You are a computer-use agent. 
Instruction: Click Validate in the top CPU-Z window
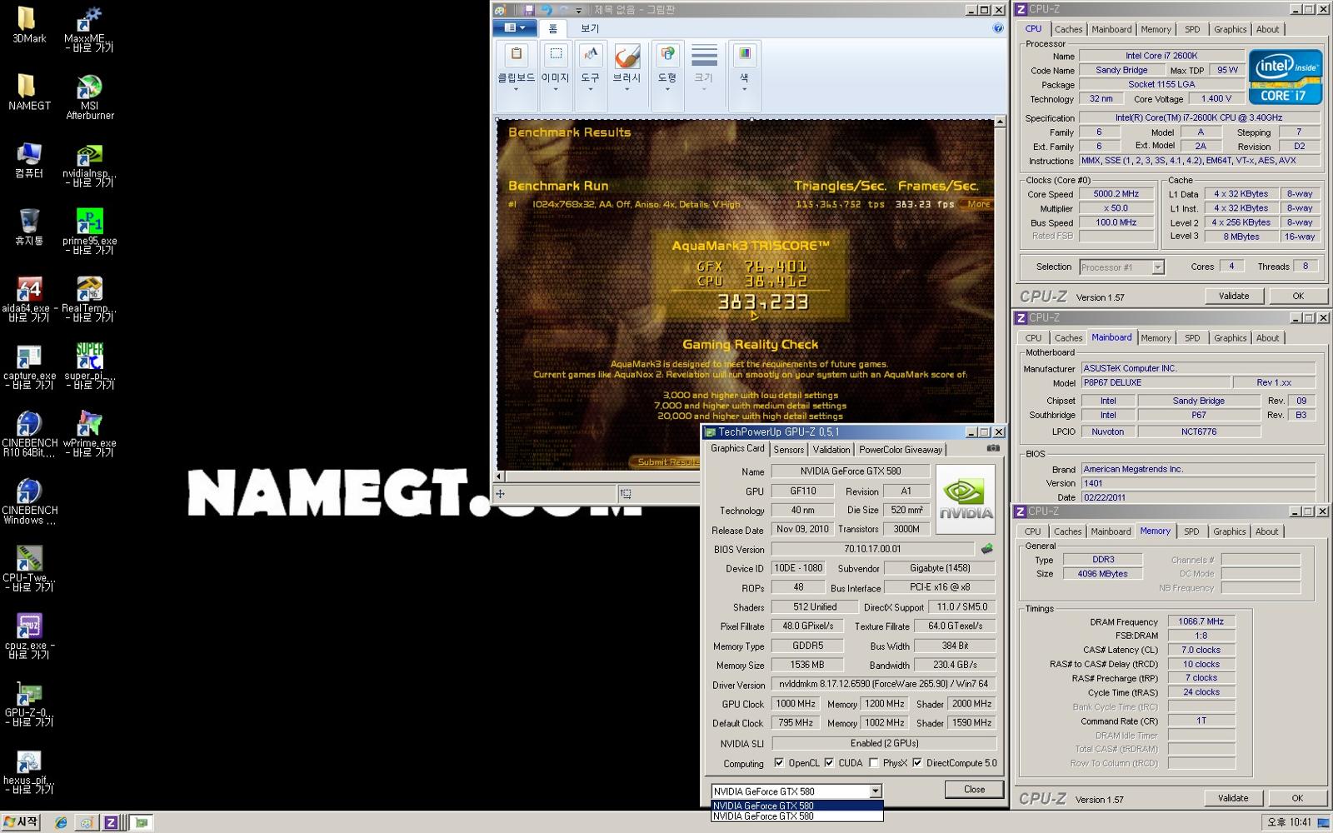1234,296
